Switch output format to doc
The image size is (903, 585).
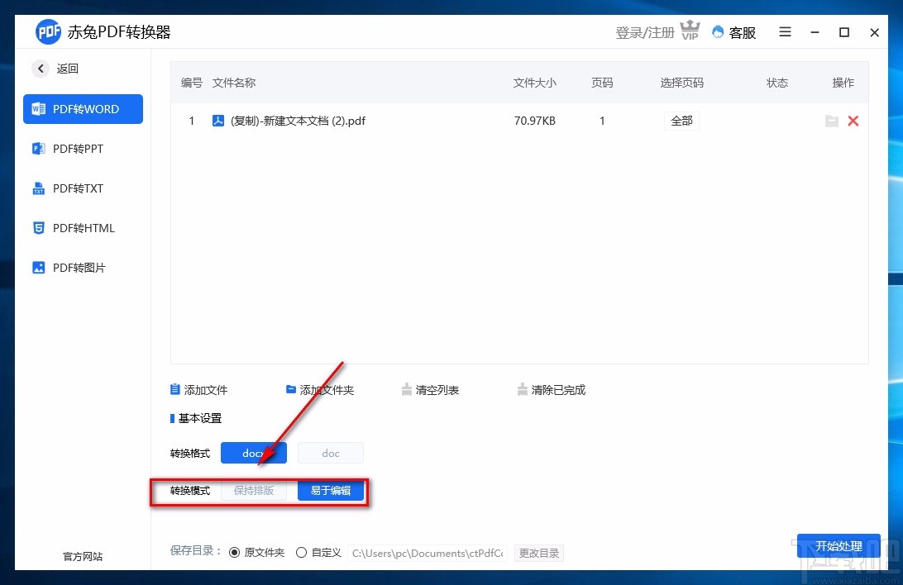point(330,453)
